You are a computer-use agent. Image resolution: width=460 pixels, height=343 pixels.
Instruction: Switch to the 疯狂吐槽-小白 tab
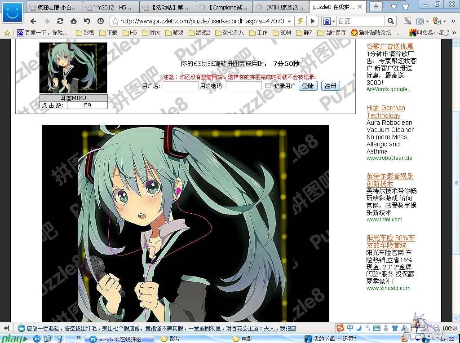tap(54, 7)
